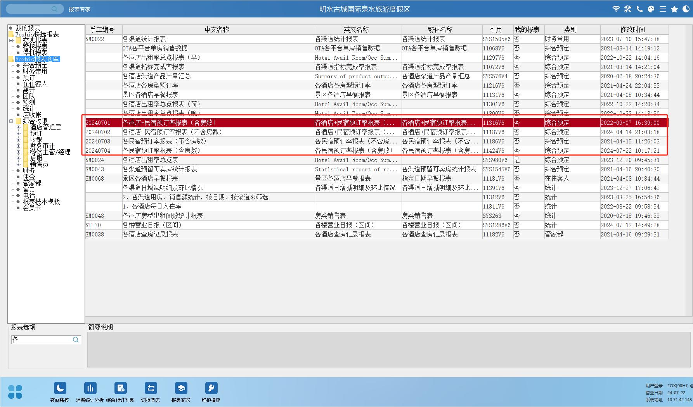The width and height of the screenshot is (693, 407).
Task: Open the three-line hamburger menu icon
Action: (663, 9)
